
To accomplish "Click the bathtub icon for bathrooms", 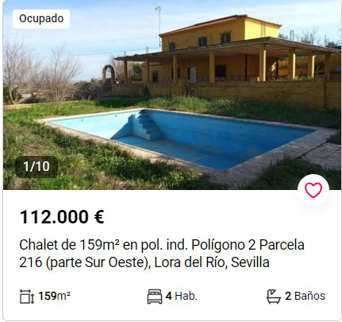I will [x=273, y=297].
